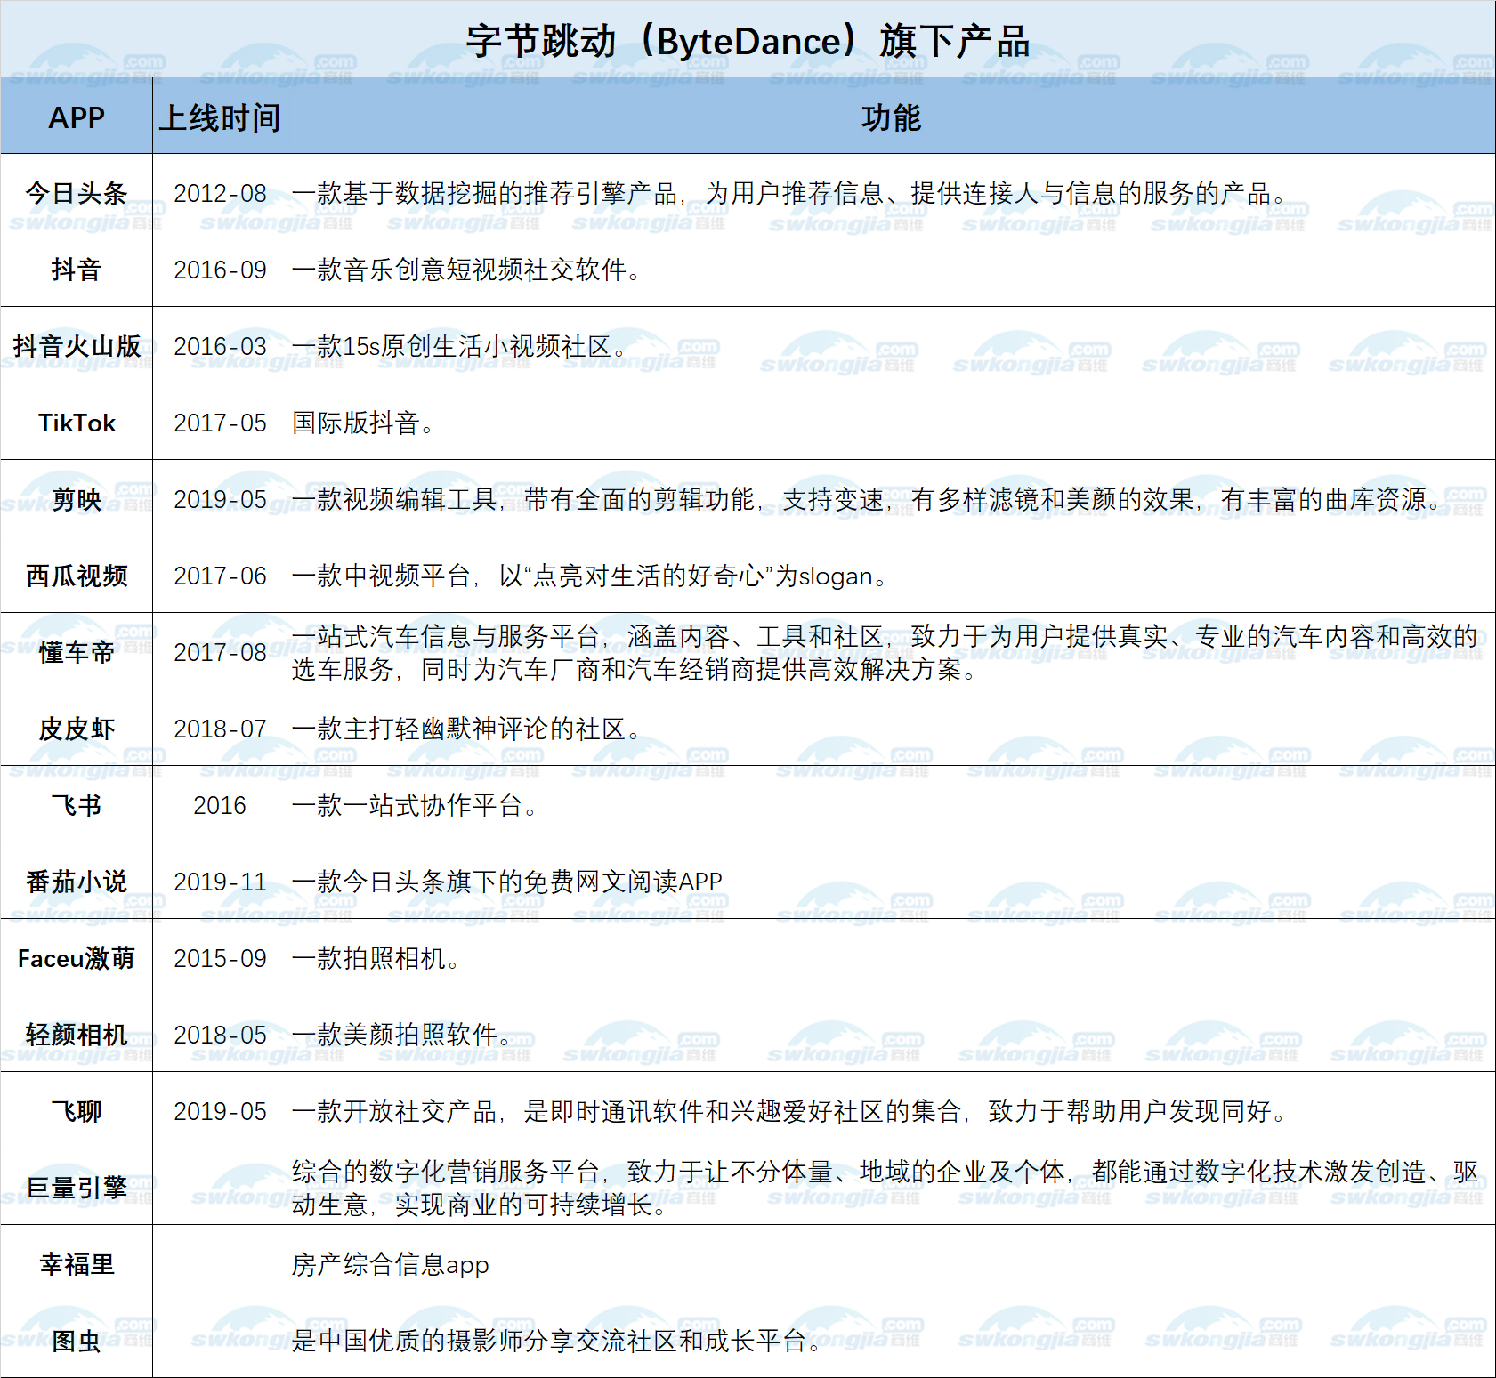Select the 功能 column header
The image size is (1496, 1378).
click(x=891, y=117)
